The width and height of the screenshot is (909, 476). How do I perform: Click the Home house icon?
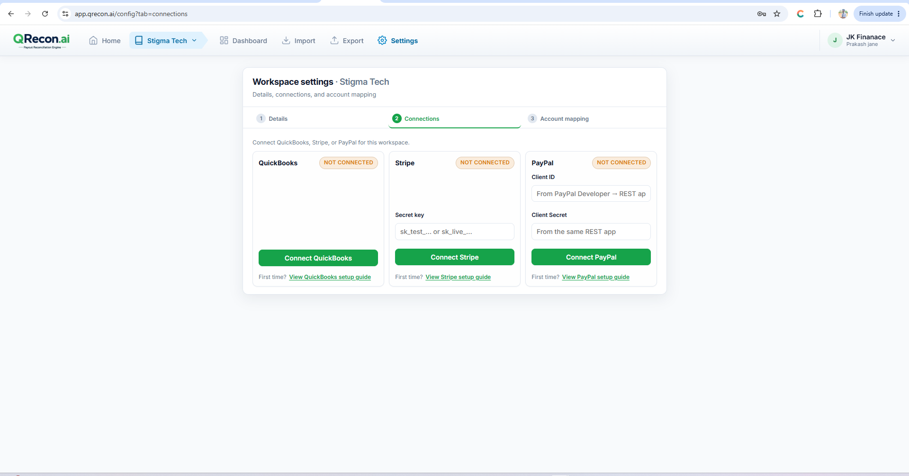point(93,41)
